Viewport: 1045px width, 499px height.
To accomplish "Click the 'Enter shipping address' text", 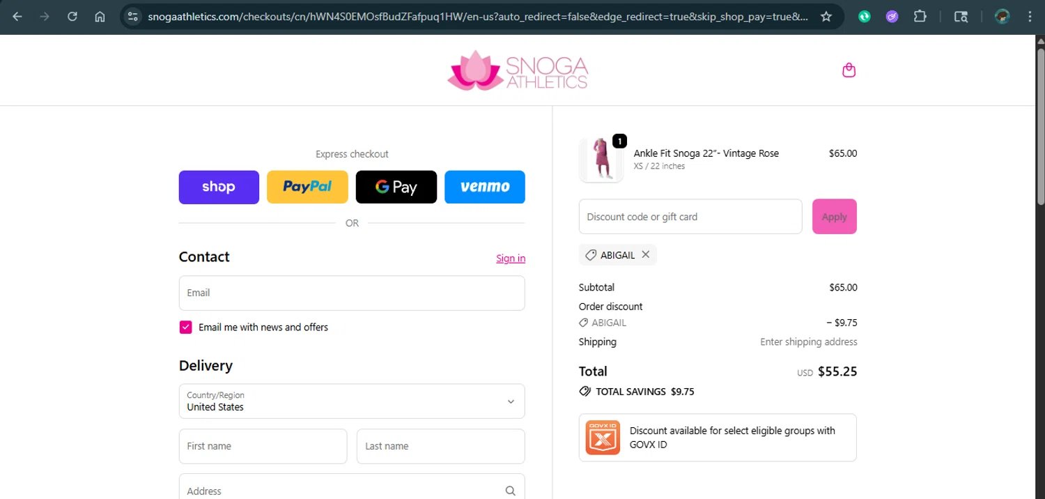I will pos(809,342).
